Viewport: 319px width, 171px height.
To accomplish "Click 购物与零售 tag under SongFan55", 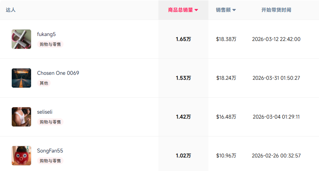I will coord(50,161).
